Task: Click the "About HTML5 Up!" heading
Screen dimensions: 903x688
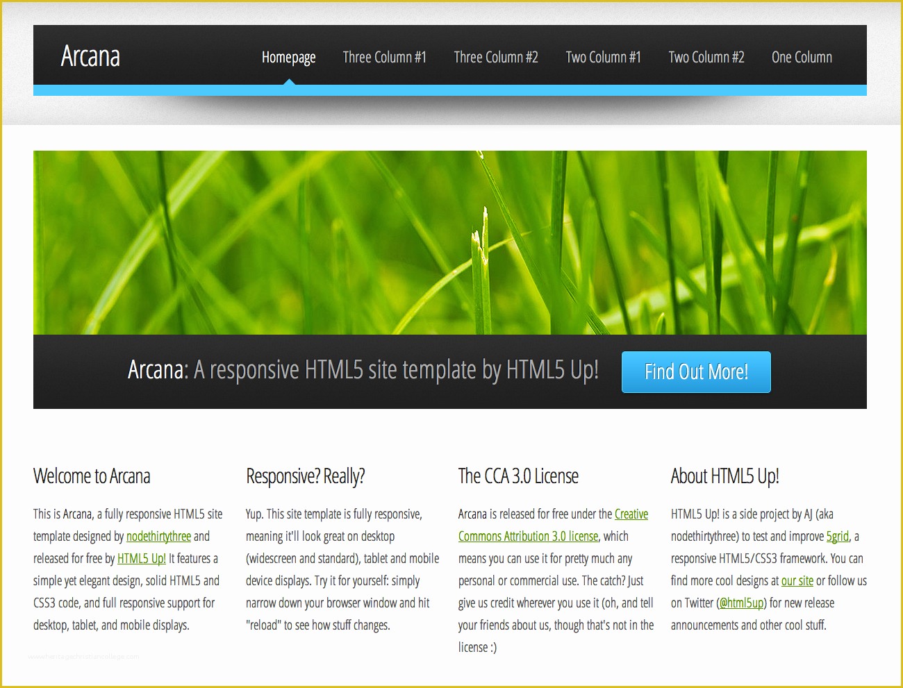Action: (724, 476)
